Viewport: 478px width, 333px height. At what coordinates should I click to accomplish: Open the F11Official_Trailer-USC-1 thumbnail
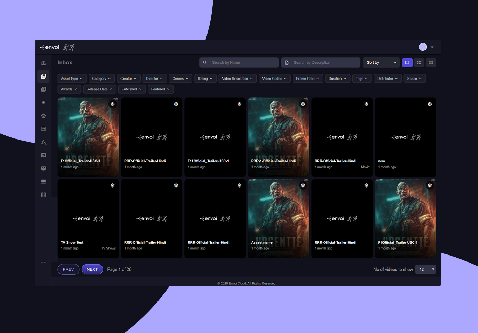coord(215,137)
